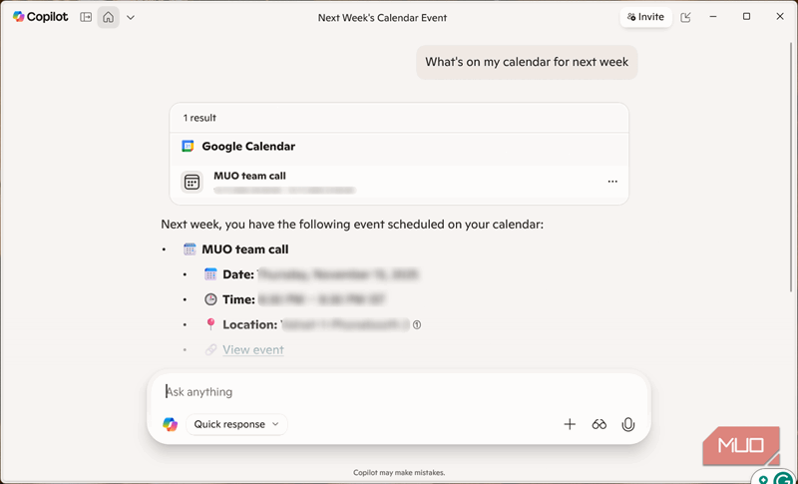Click the Grammarly icon in bottom corner

tap(782, 478)
